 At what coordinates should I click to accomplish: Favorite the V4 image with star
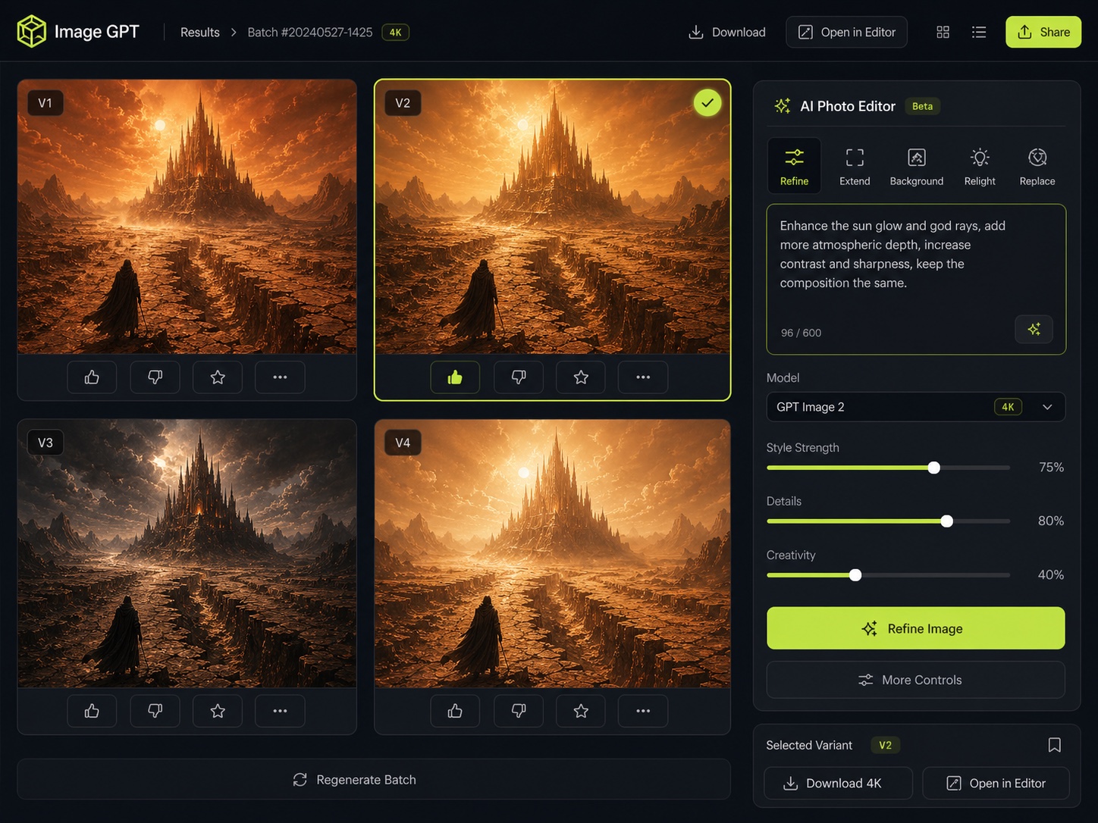point(581,711)
